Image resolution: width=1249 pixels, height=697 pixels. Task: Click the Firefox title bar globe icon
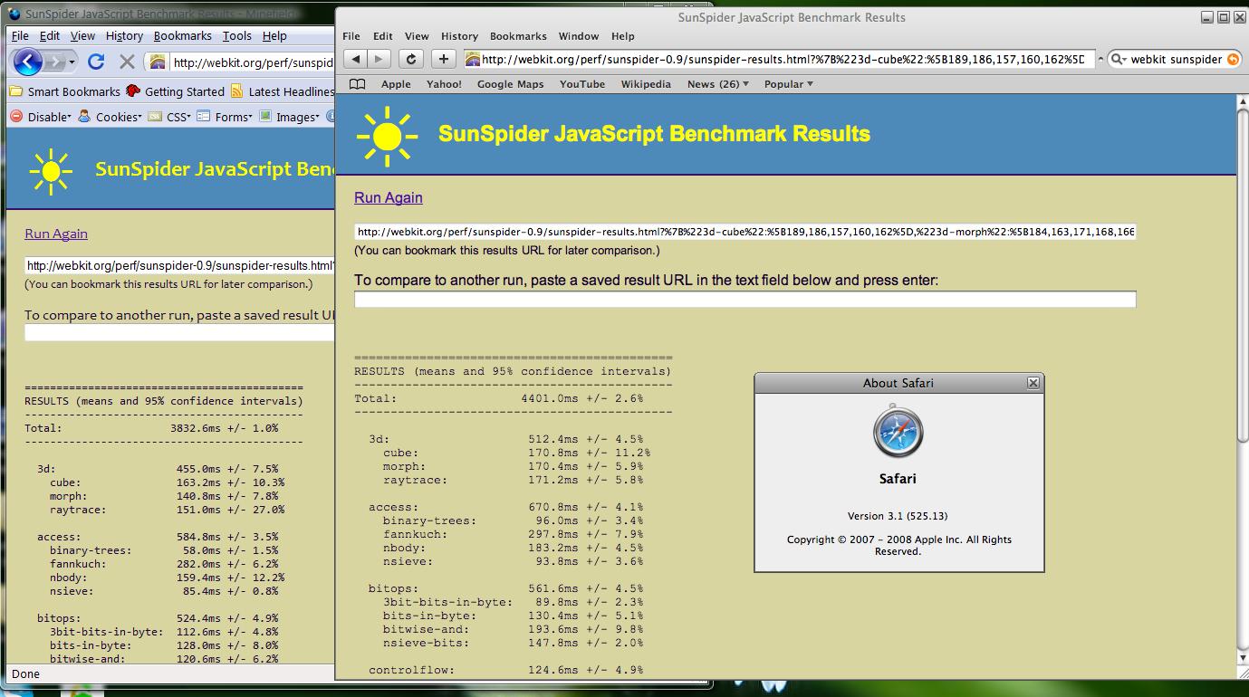[14, 14]
